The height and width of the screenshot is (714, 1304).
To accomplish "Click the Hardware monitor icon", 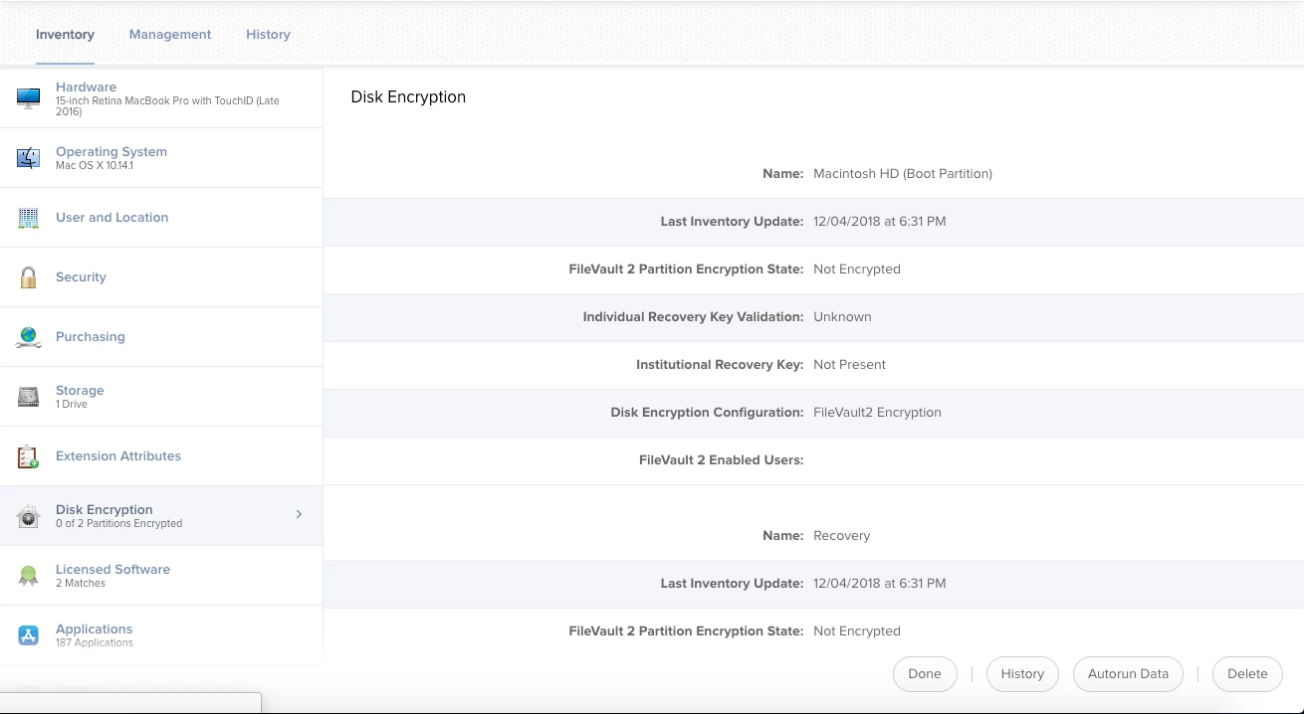I will [28, 98].
